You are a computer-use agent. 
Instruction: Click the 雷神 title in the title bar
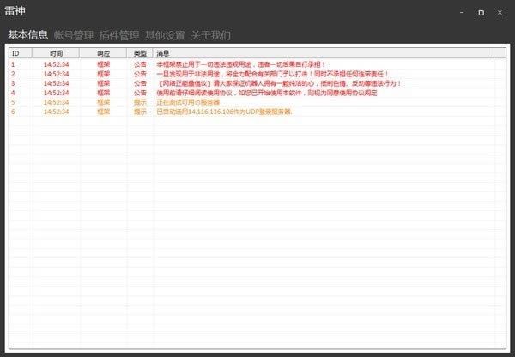(x=15, y=12)
